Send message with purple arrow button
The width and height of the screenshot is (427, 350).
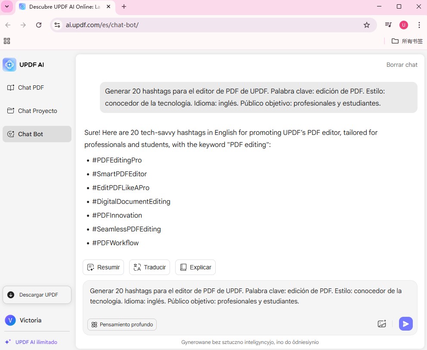click(x=406, y=324)
